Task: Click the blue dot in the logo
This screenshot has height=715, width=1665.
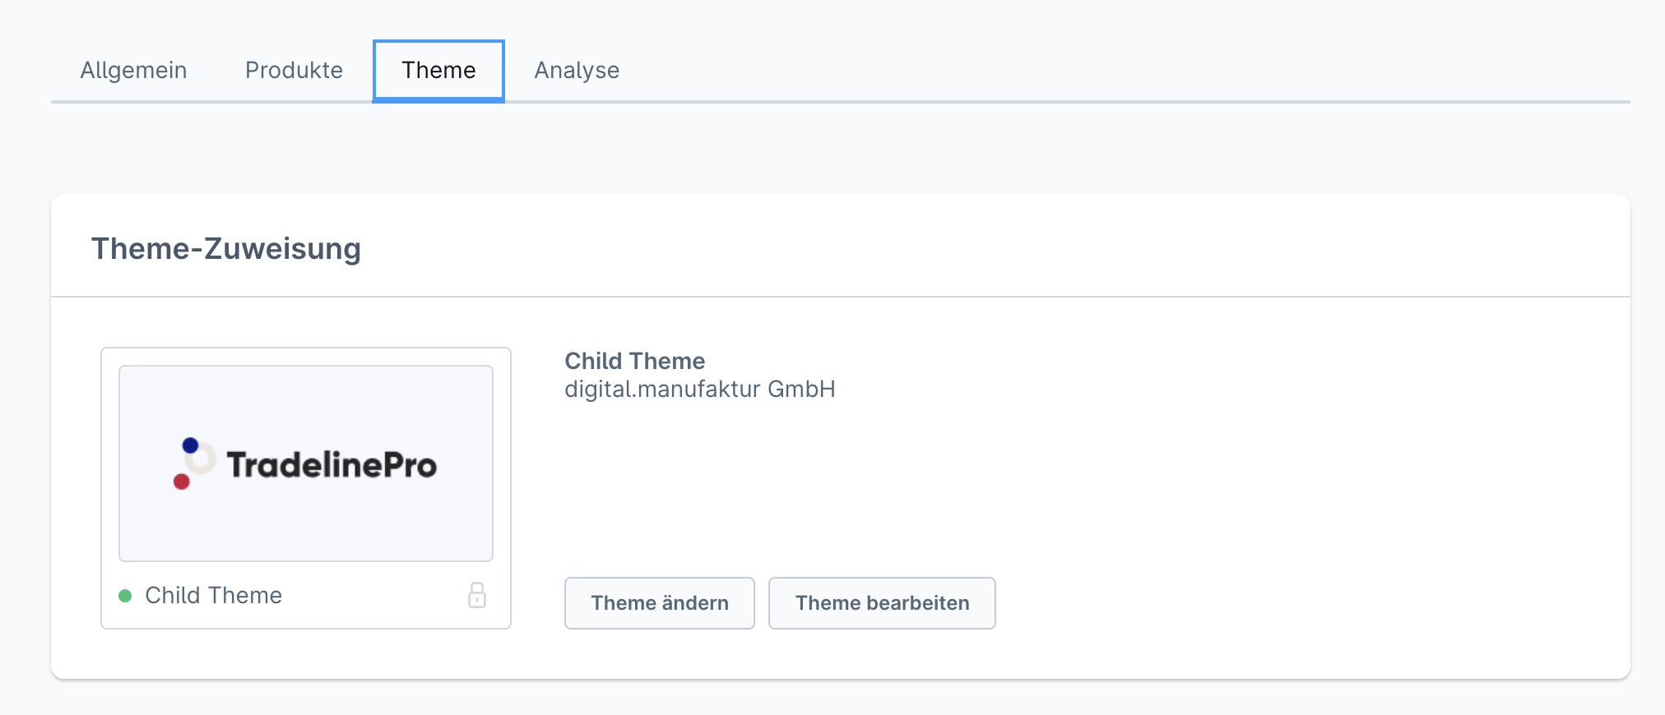Action: pyautogui.click(x=190, y=445)
